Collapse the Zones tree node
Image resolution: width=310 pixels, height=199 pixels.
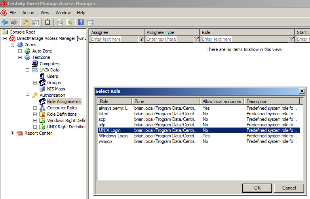(12, 45)
